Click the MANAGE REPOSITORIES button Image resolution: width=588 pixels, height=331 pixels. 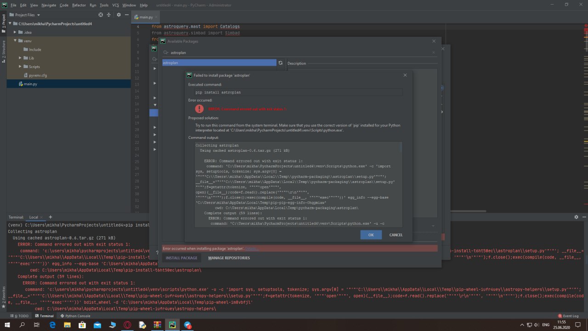click(x=229, y=258)
